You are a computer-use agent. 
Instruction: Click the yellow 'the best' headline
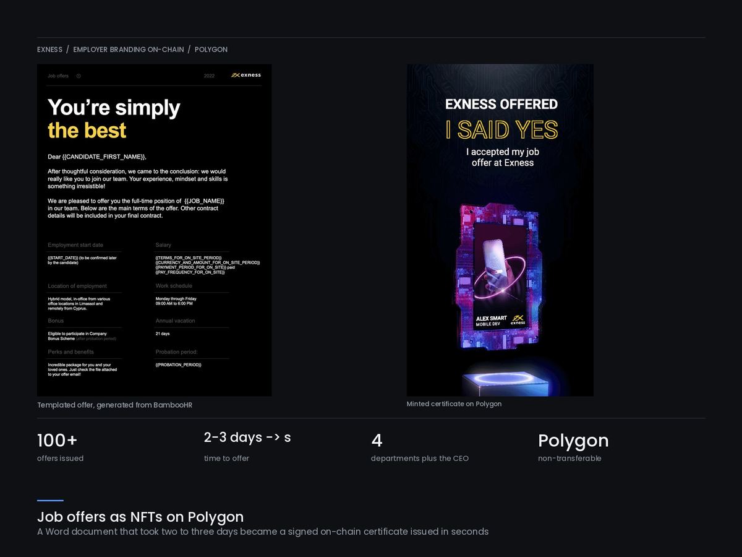point(87,131)
